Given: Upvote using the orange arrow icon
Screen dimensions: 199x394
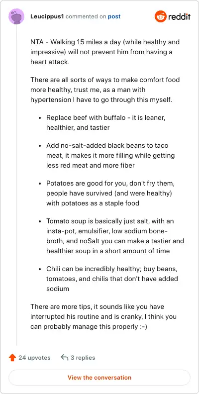Looking at the screenshot, I should tap(12, 358).
